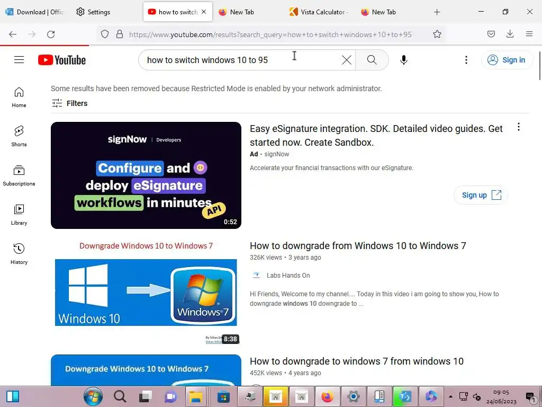Open Library in sidebar

point(19,215)
